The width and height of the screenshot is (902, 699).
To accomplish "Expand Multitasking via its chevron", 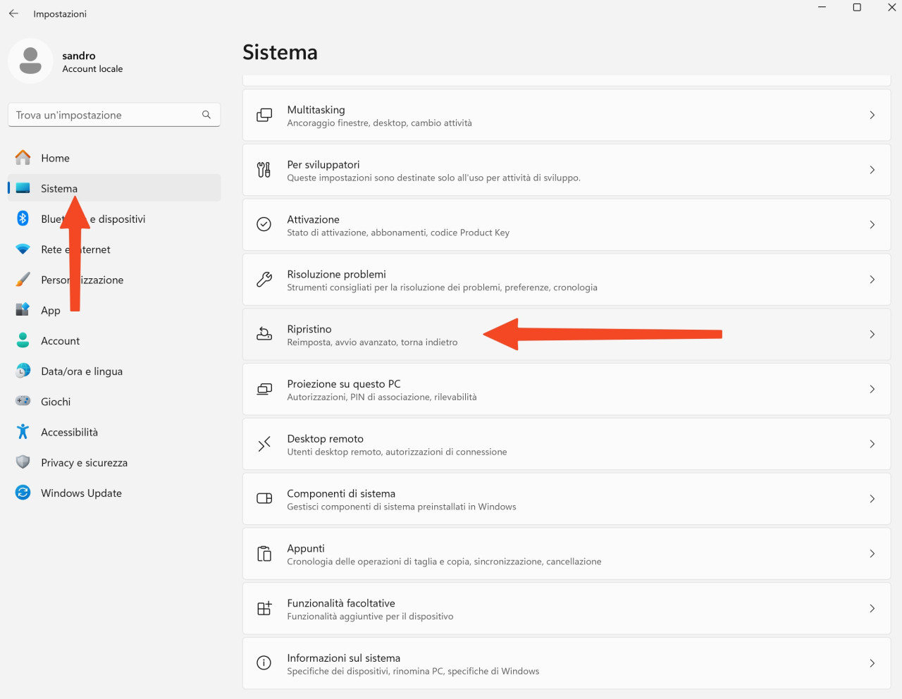I will [x=872, y=115].
